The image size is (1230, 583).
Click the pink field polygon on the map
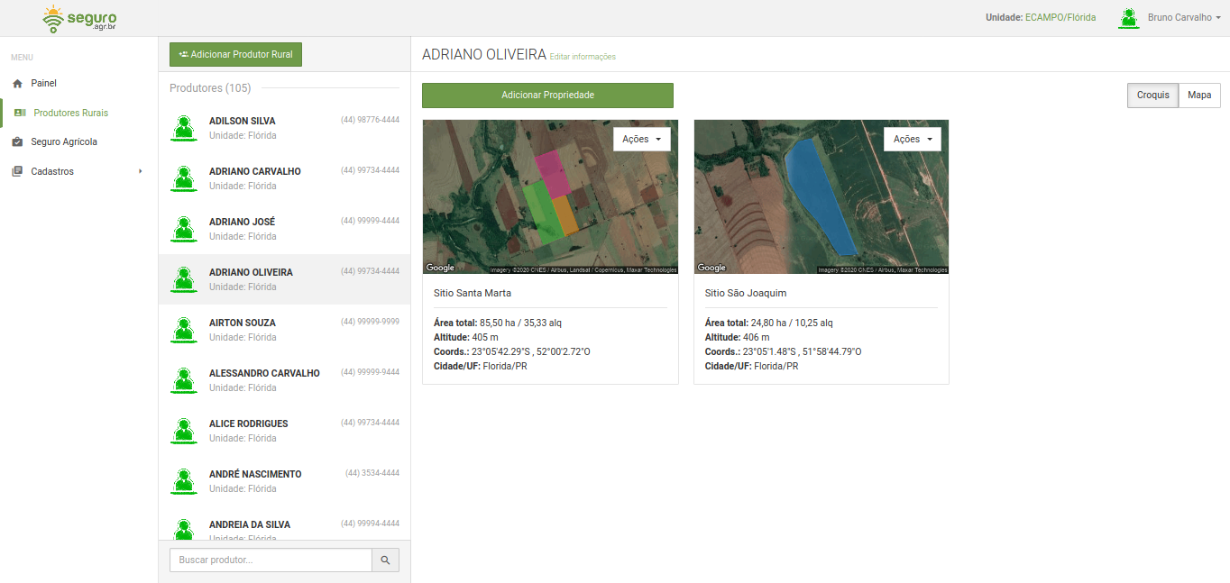point(553,173)
